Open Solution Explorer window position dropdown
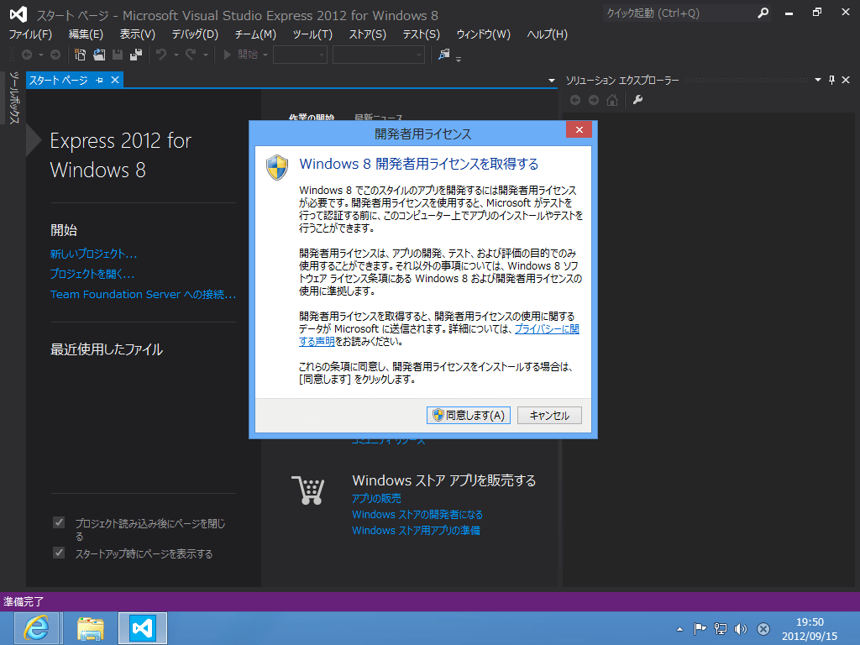This screenshot has height=645, width=860. point(818,80)
